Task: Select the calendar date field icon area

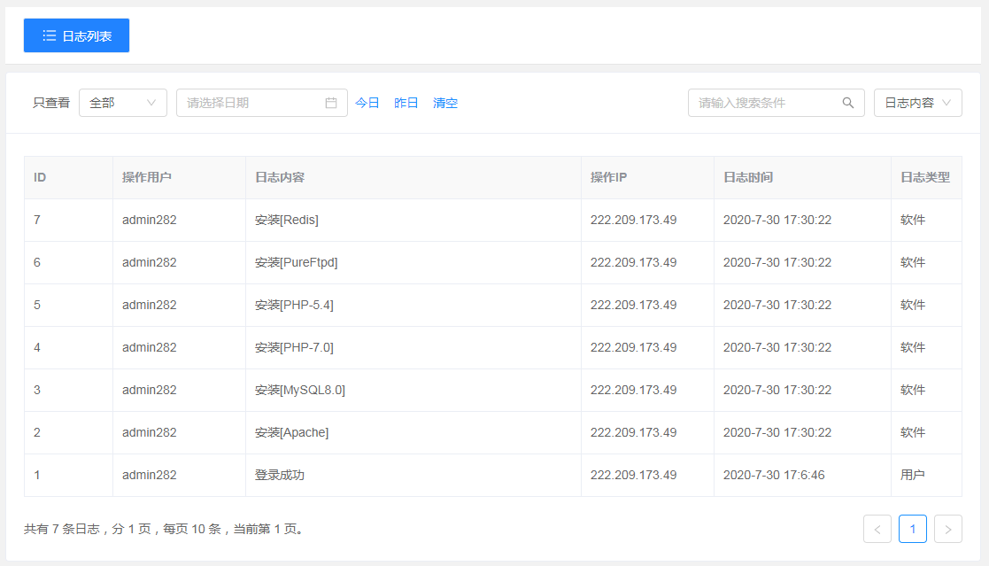Action: (x=332, y=102)
